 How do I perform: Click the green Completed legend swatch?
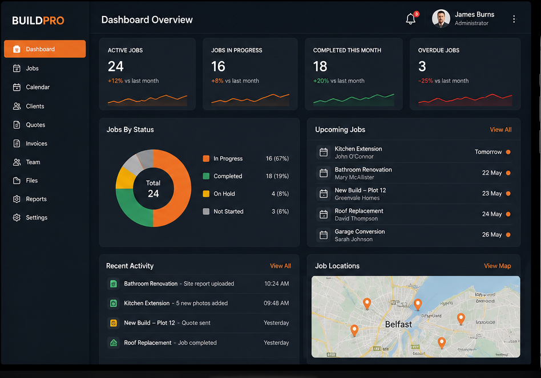click(x=206, y=176)
